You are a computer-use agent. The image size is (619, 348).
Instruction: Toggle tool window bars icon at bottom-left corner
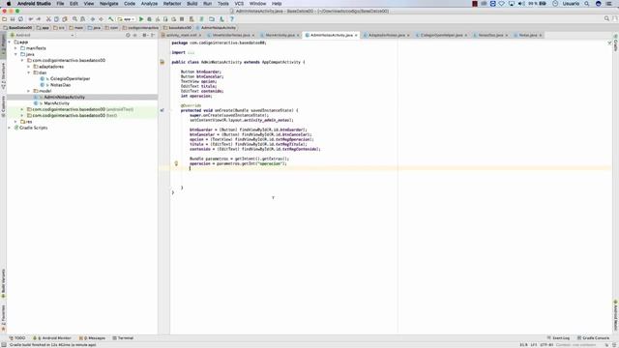click(x=4, y=345)
